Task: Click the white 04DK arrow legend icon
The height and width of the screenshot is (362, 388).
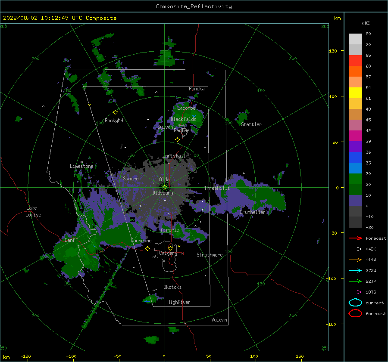Action: (x=355, y=249)
